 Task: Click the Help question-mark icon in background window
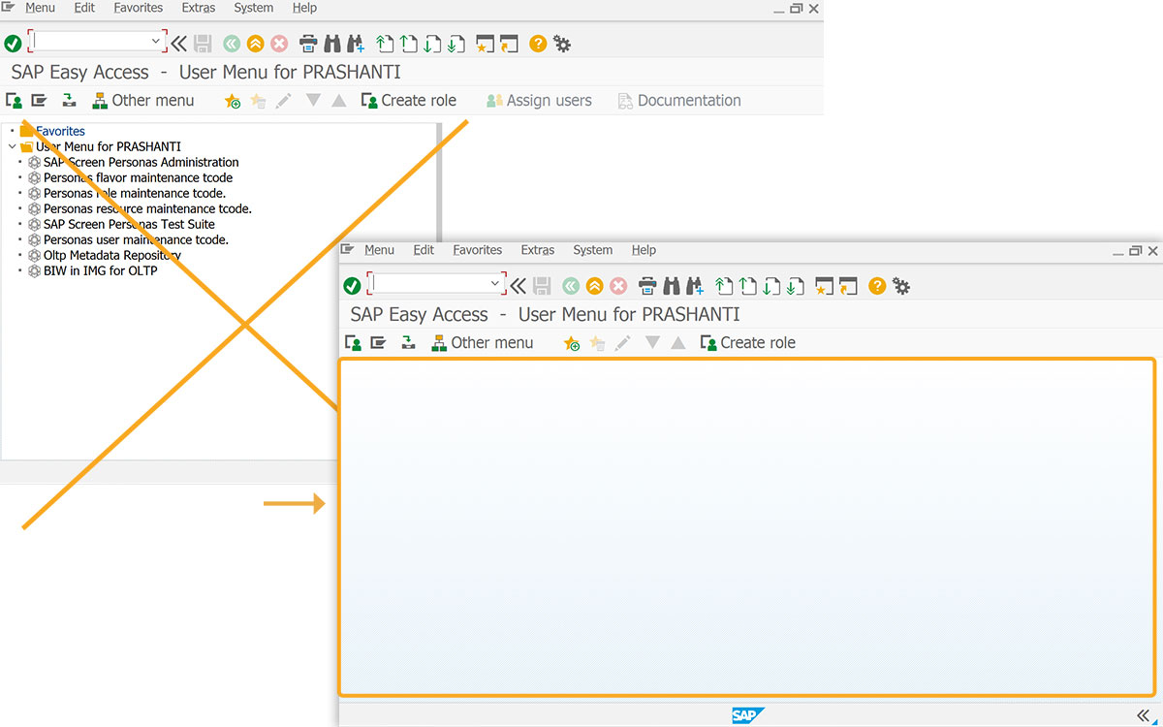click(538, 44)
